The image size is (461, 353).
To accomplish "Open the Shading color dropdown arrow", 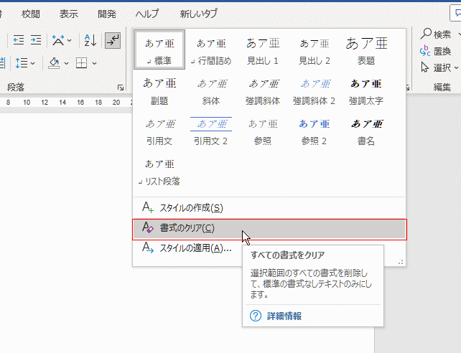I will (x=67, y=63).
